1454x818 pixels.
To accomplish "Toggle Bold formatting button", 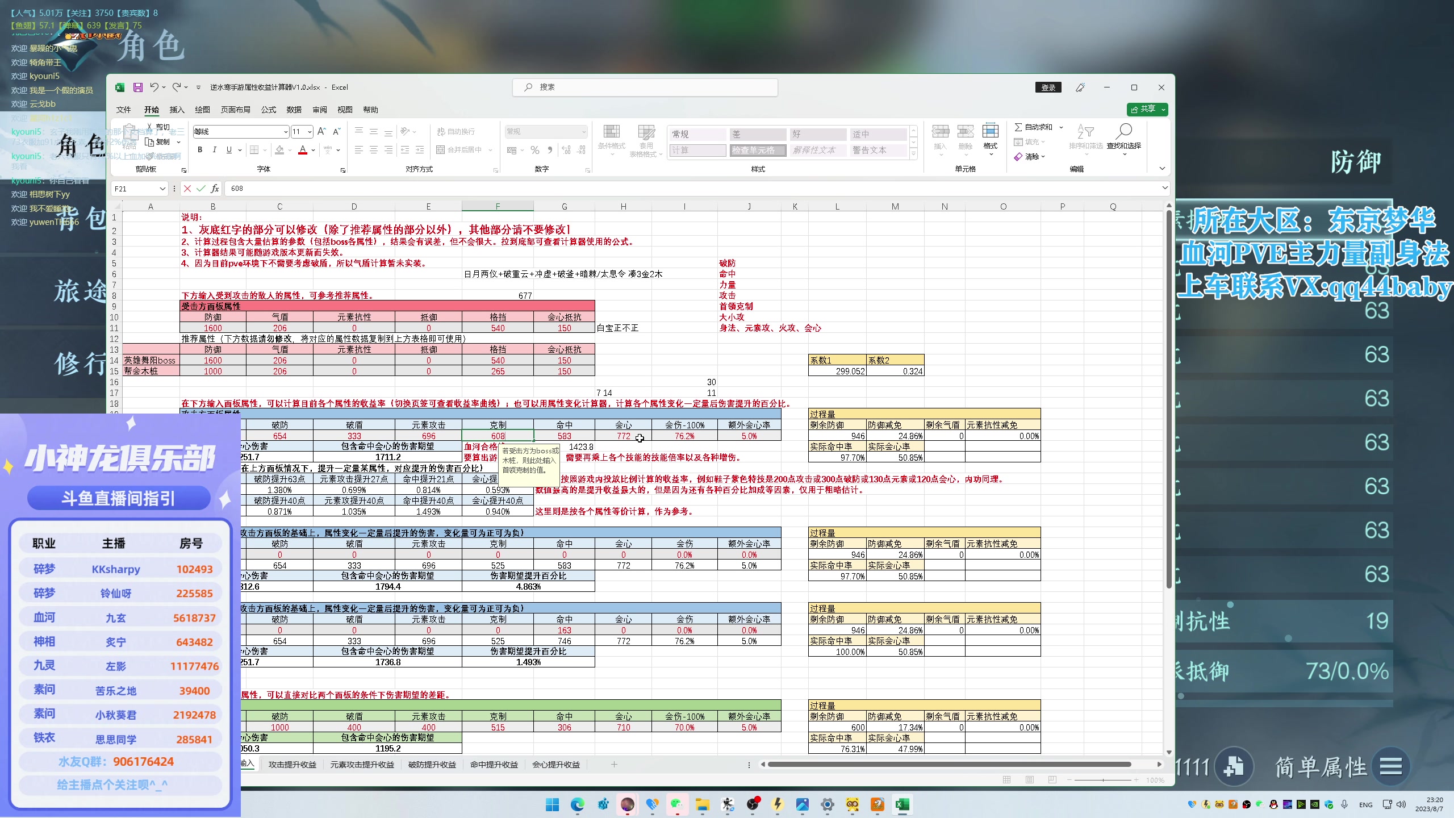I will click(200, 150).
